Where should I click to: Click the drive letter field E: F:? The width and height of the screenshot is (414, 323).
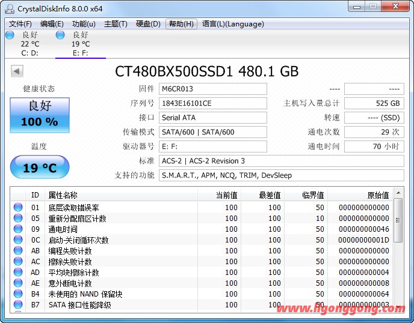pos(213,146)
